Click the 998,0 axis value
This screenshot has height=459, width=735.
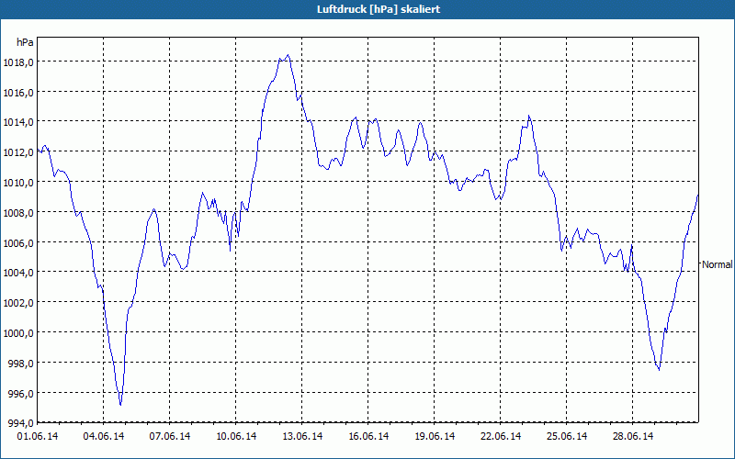21,364
